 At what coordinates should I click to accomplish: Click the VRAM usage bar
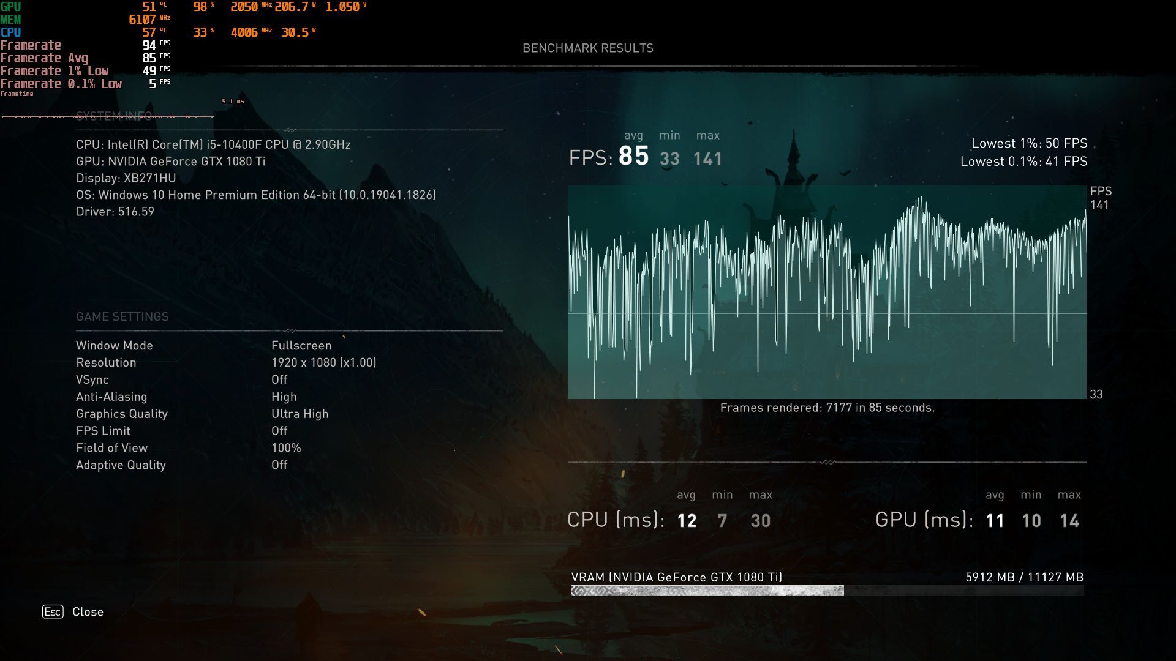tap(827, 591)
